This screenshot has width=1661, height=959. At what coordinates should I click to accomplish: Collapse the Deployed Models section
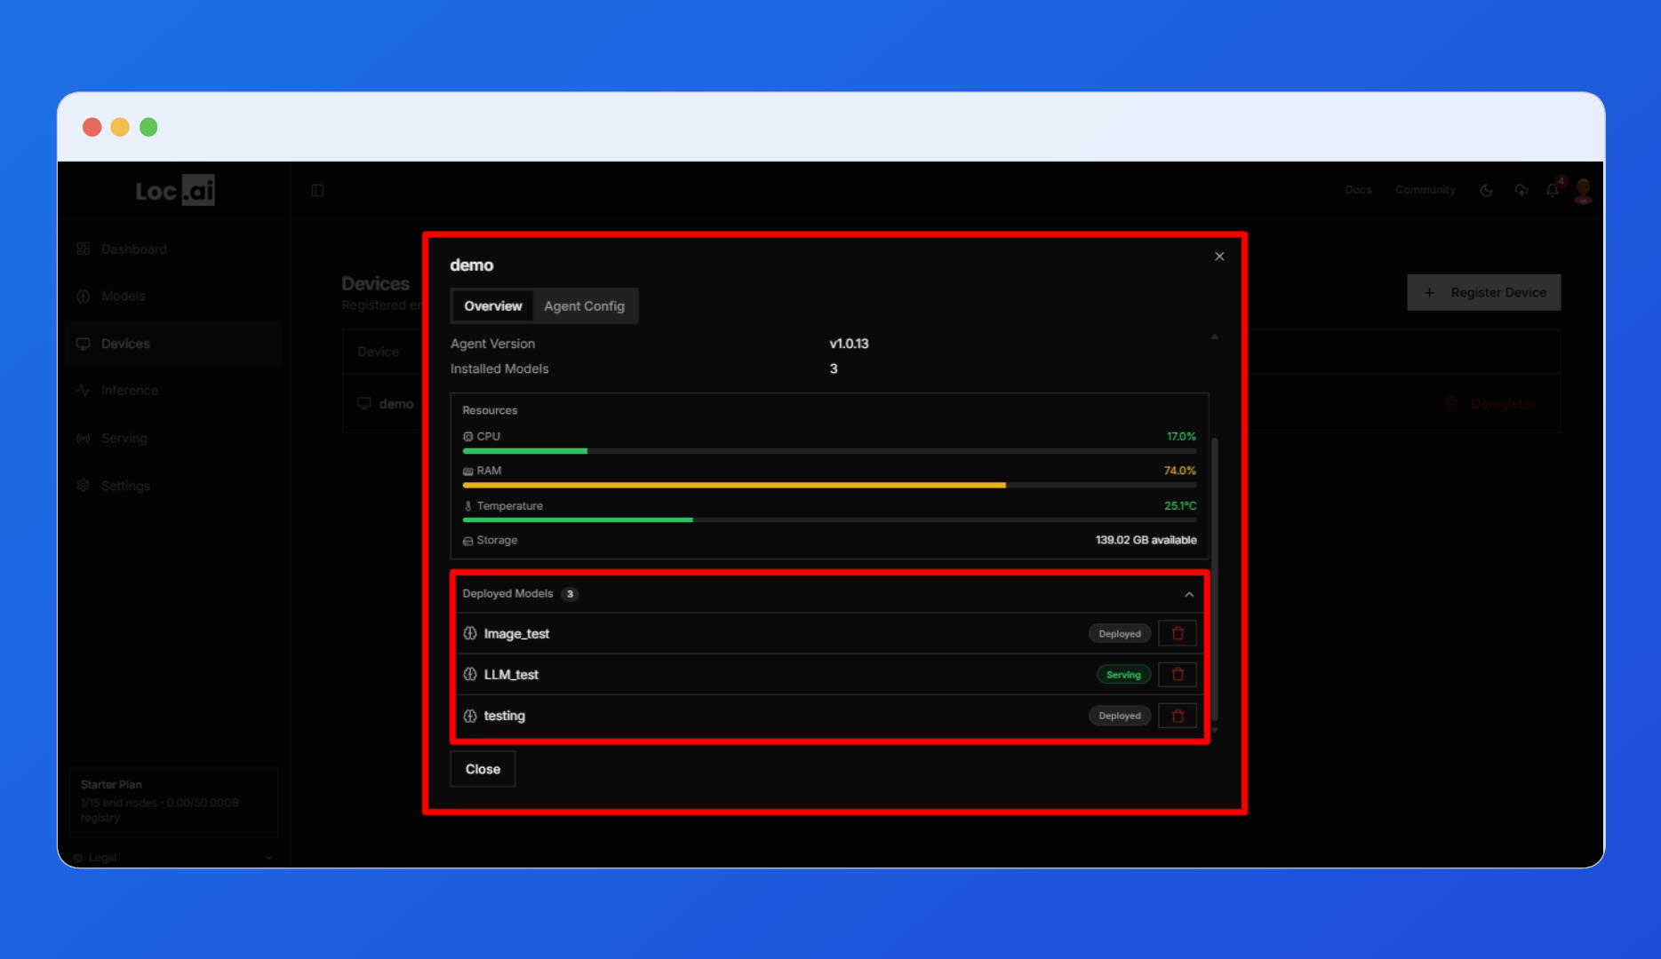click(x=1189, y=594)
